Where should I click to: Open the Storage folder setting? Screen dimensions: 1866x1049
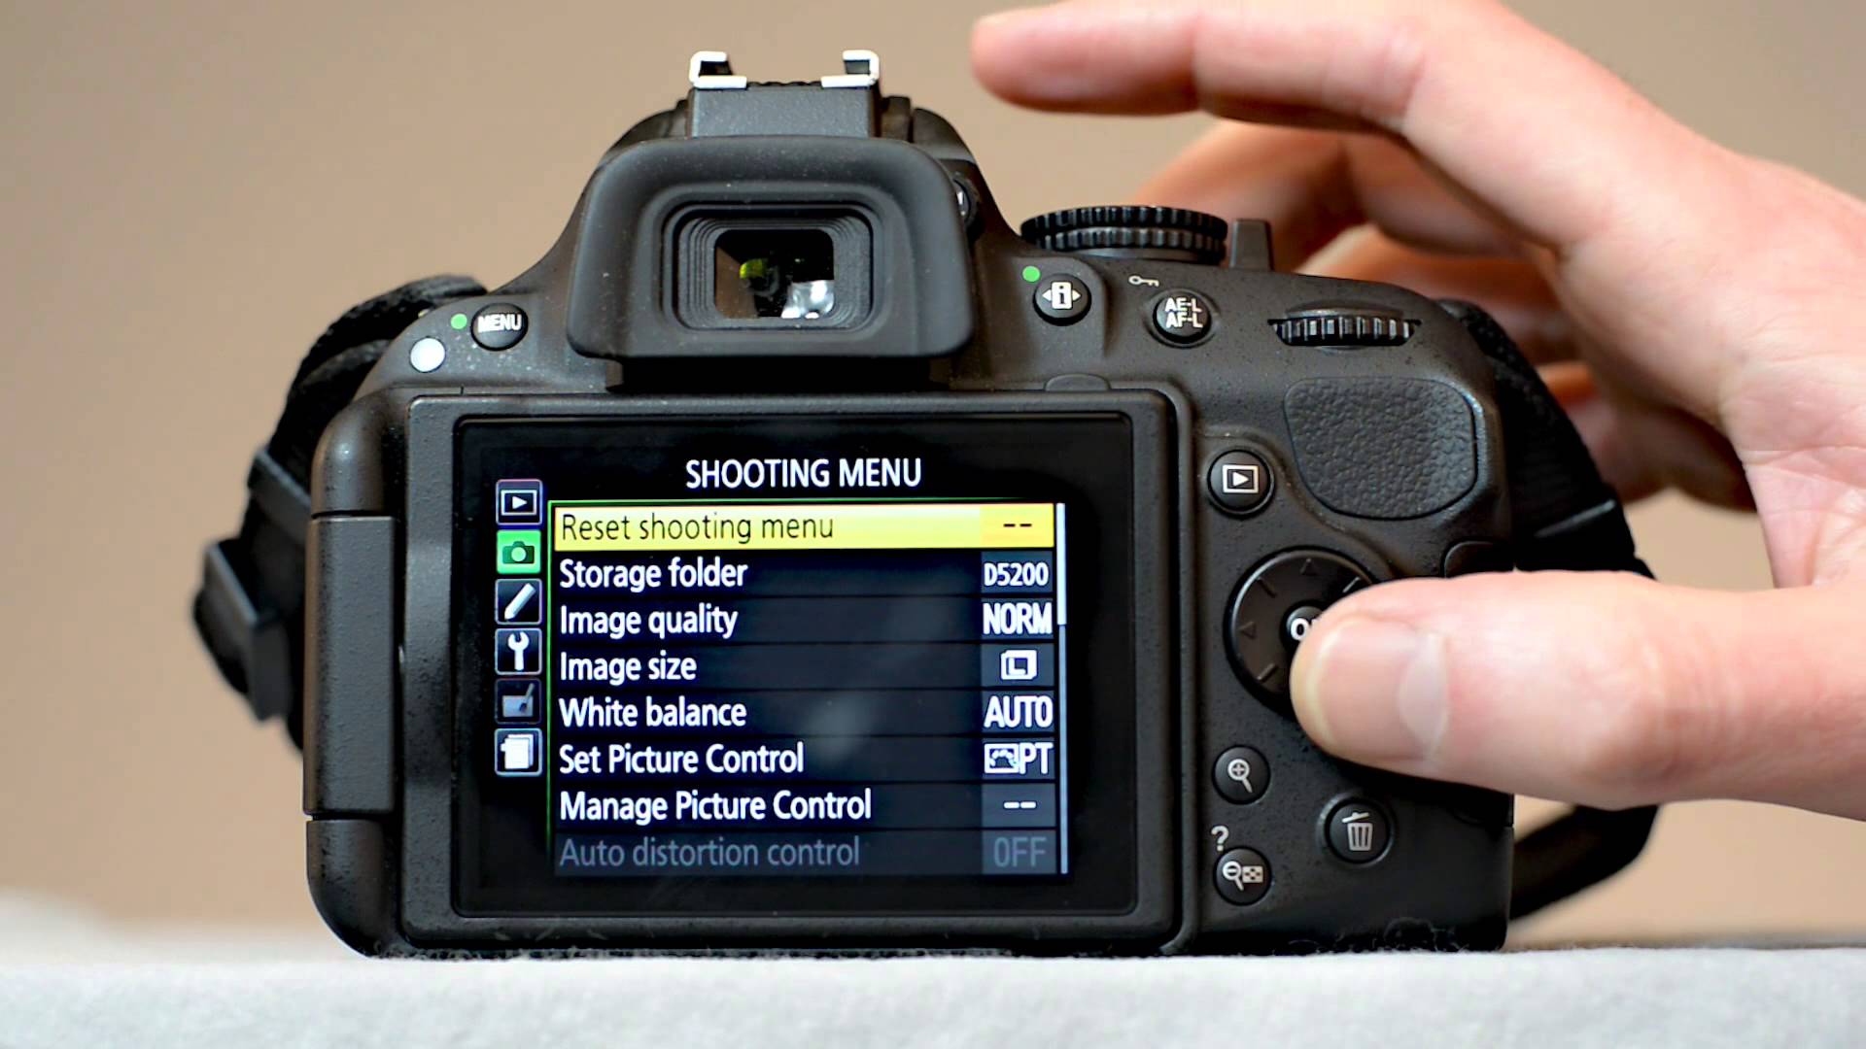(787, 572)
